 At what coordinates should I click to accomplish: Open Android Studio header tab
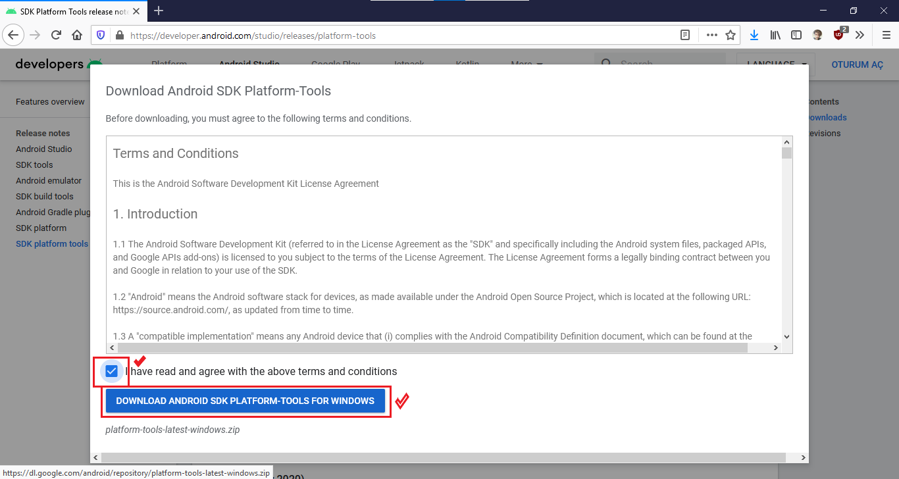point(249,64)
